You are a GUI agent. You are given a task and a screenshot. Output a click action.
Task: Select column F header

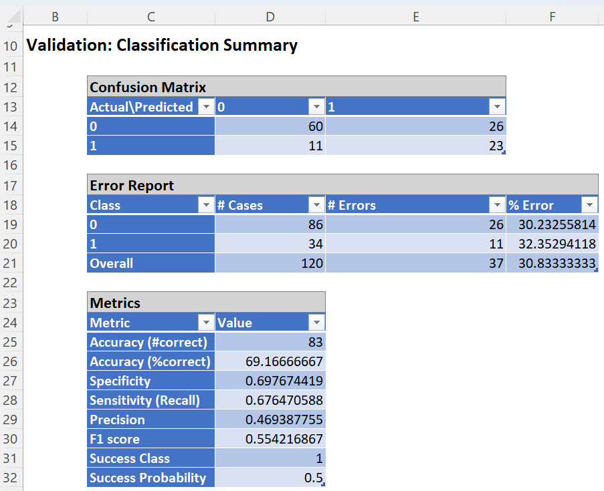tap(552, 17)
